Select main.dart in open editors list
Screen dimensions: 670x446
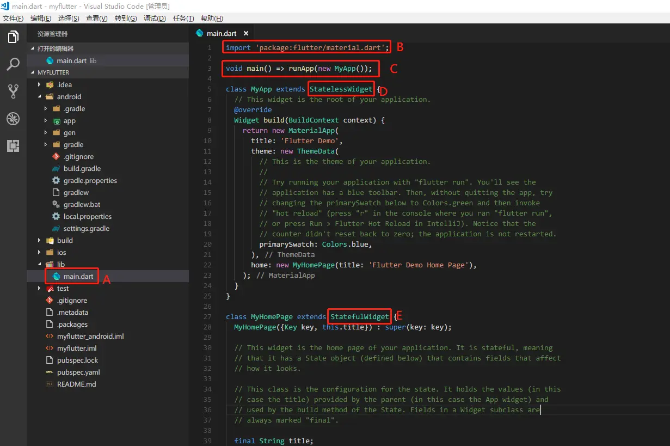(x=108, y=60)
